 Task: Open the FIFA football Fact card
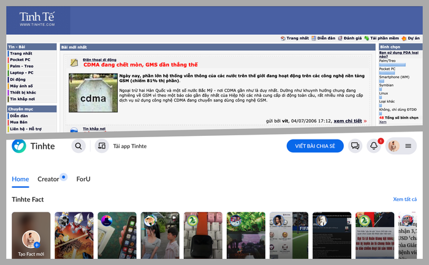click(289, 236)
